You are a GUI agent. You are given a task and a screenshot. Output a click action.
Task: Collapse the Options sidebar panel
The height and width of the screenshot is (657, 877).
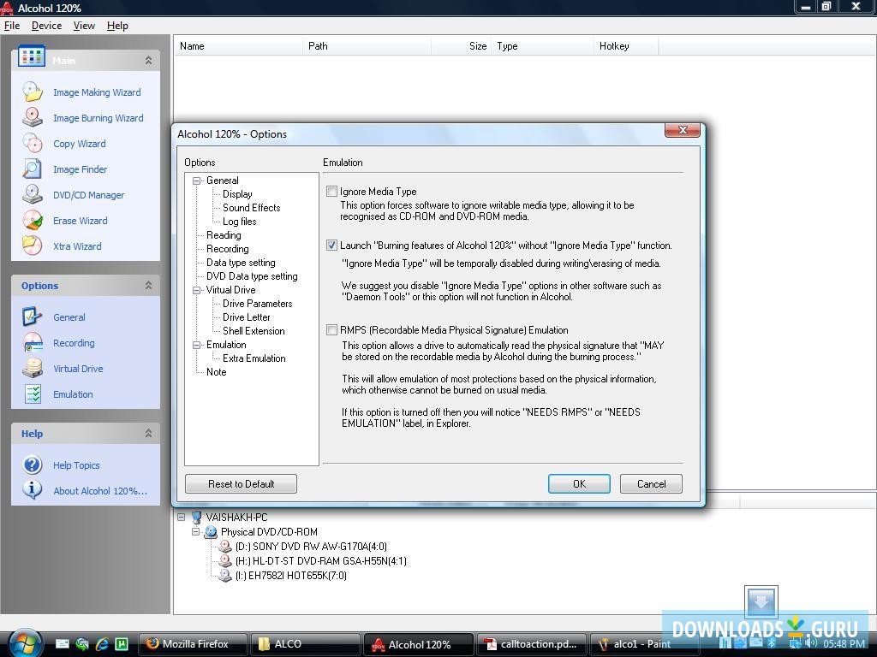click(148, 286)
